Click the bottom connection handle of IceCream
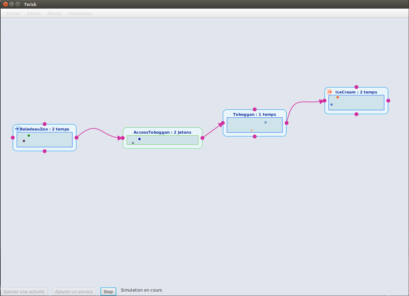This screenshot has width=409, height=296. [x=356, y=115]
